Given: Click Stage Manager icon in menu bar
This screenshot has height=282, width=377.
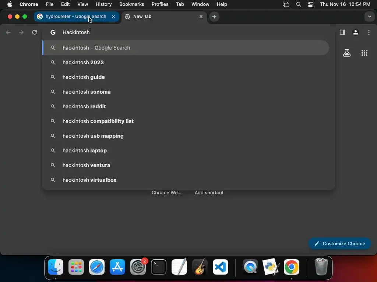Looking at the screenshot, I should tap(286, 4).
